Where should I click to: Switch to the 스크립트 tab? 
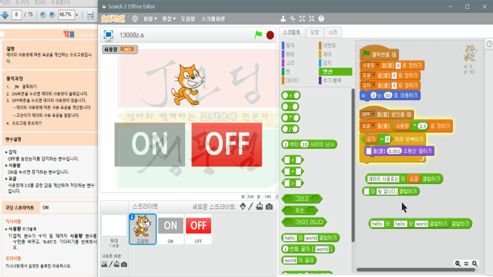pos(292,32)
